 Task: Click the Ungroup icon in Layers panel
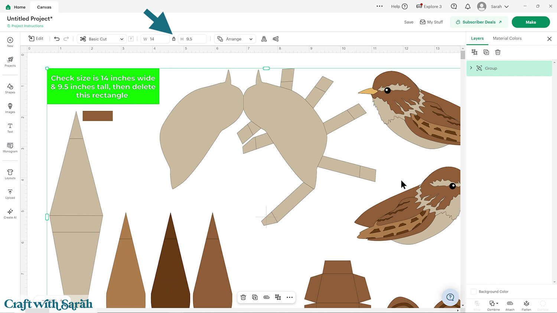pos(474,52)
